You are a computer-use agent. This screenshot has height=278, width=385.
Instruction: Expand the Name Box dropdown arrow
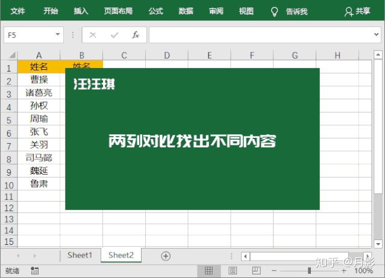tap(58, 34)
